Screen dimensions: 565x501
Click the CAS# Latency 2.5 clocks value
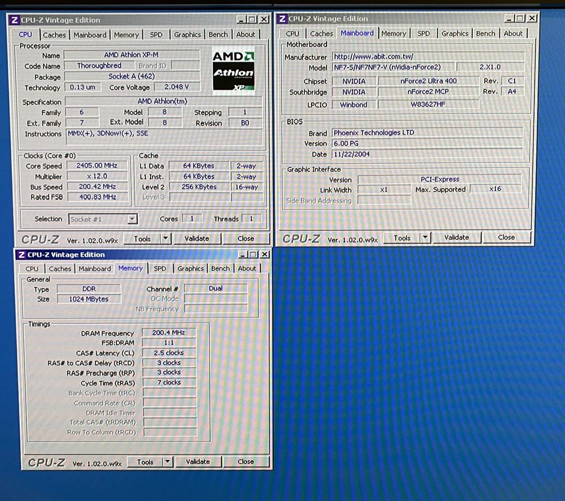click(x=169, y=353)
